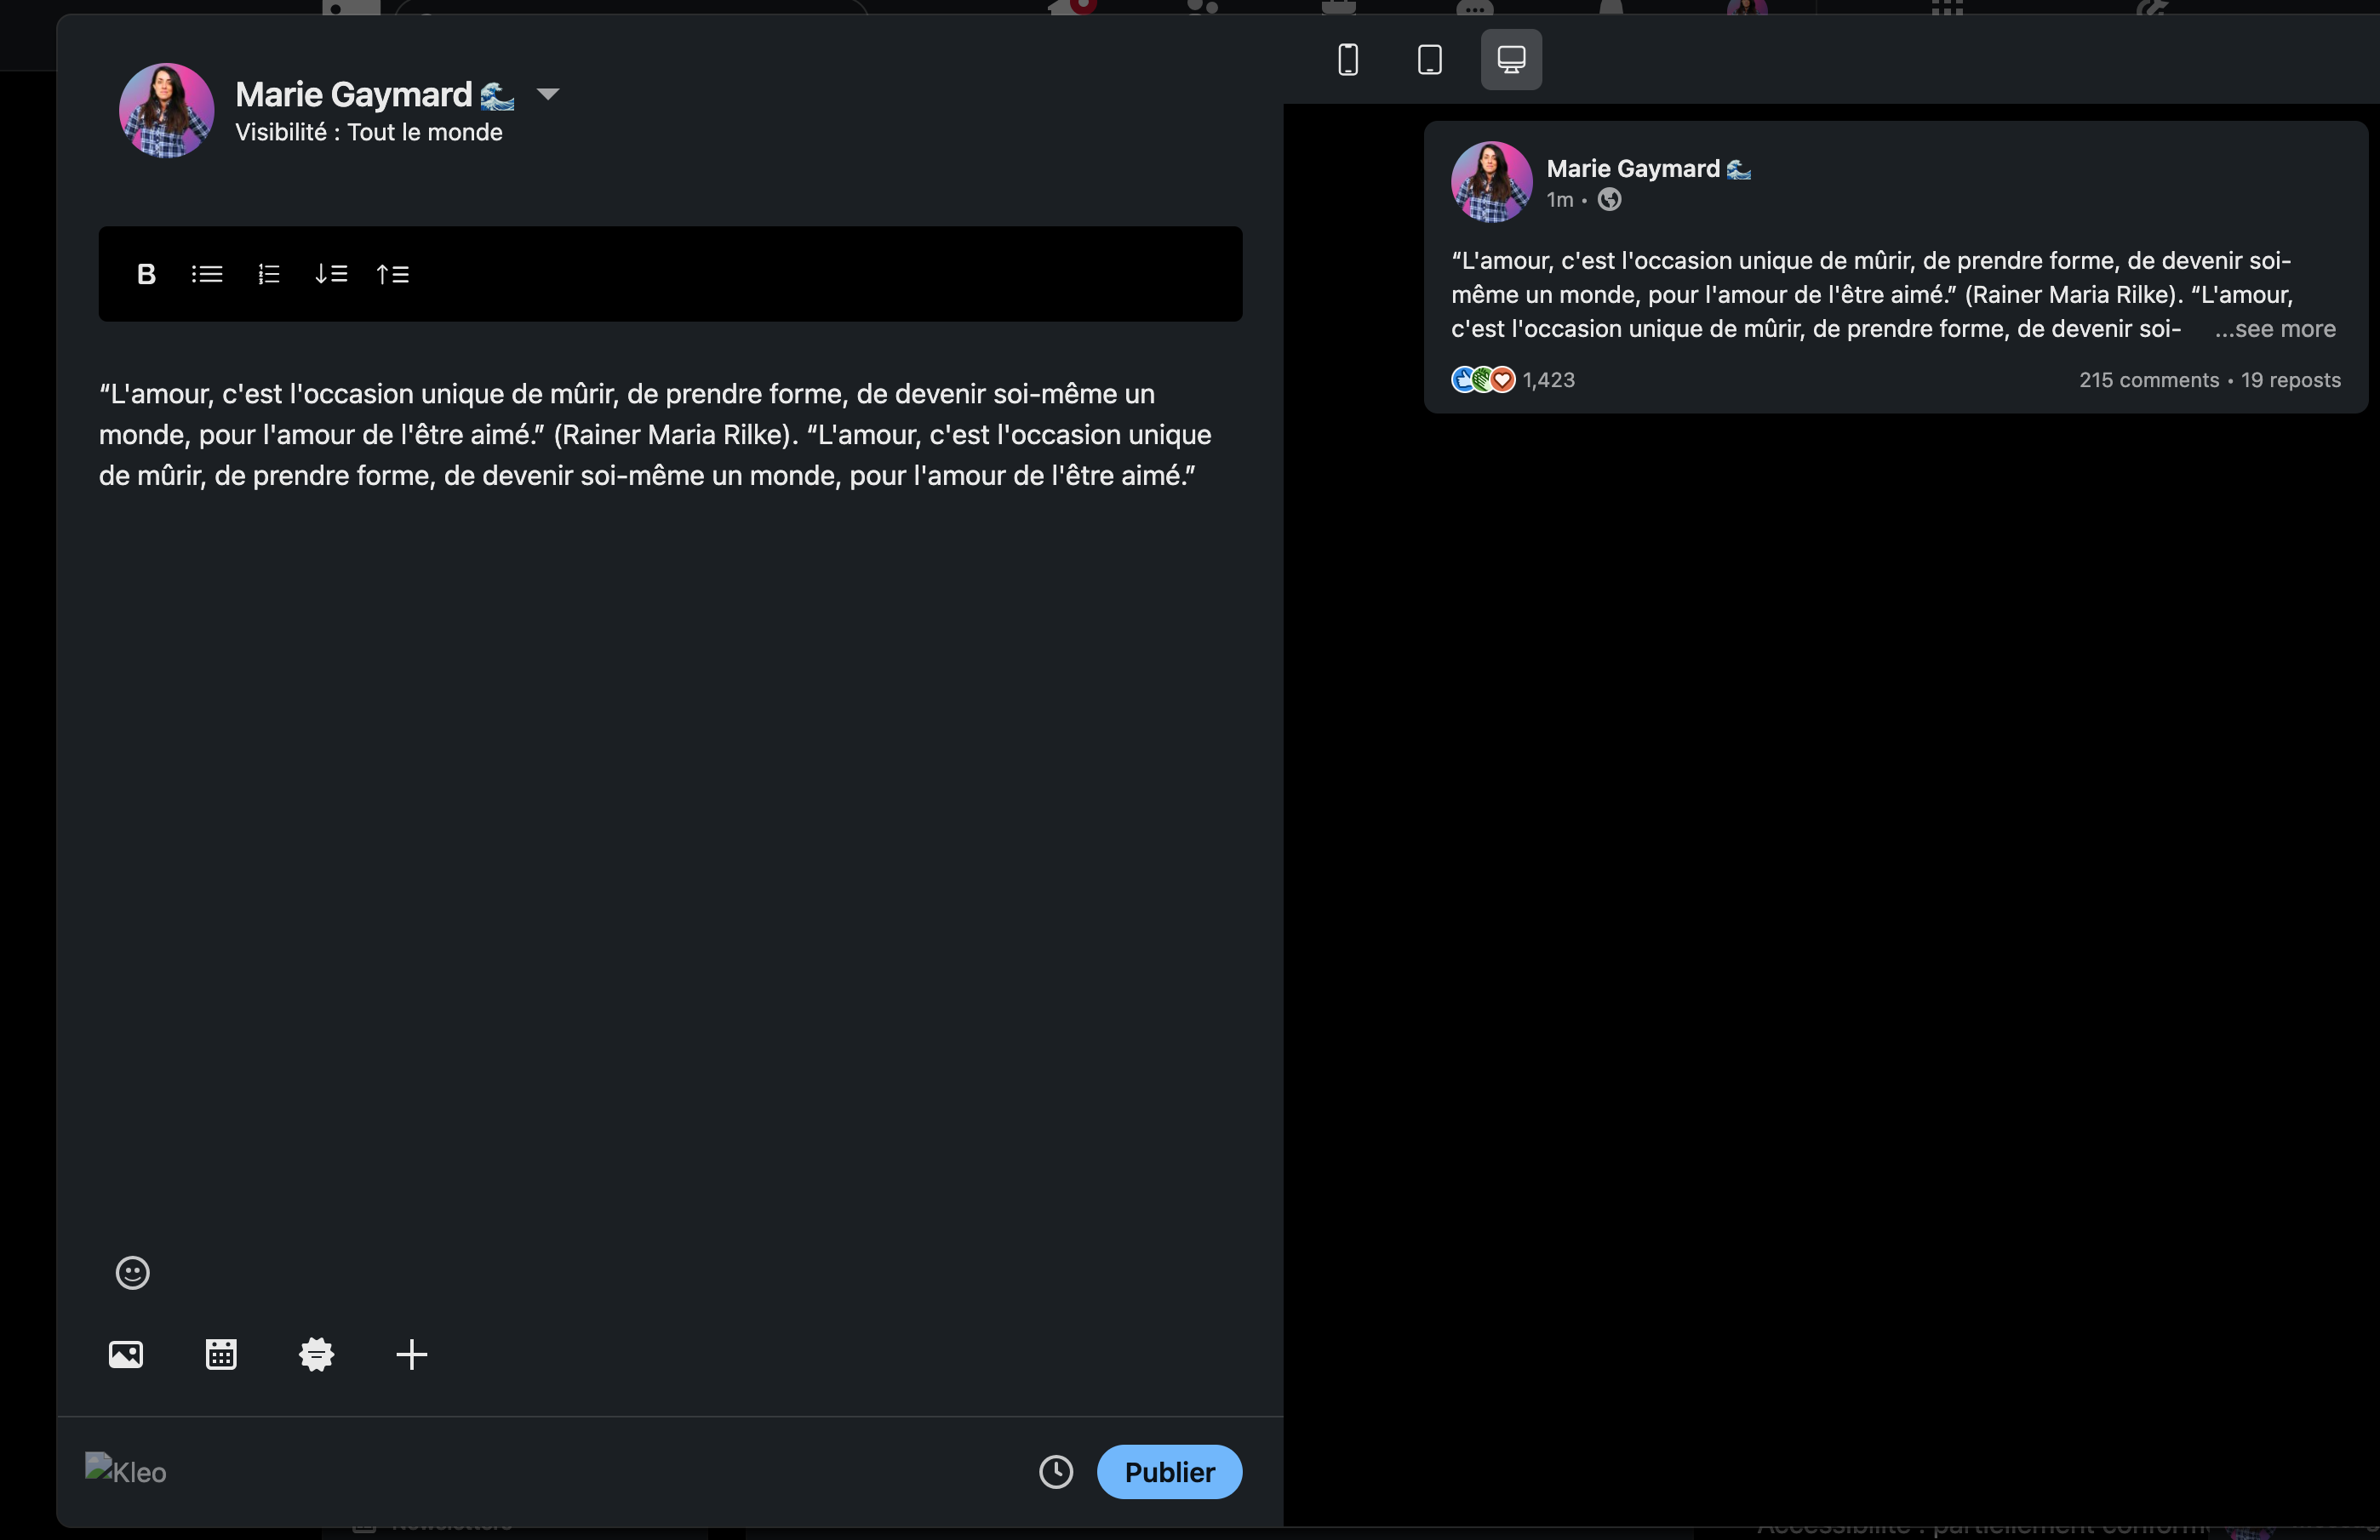Move the line up with the arrow-up list icon
The height and width of the screenshot is (1540, 2380).
[x=392, y=274]
